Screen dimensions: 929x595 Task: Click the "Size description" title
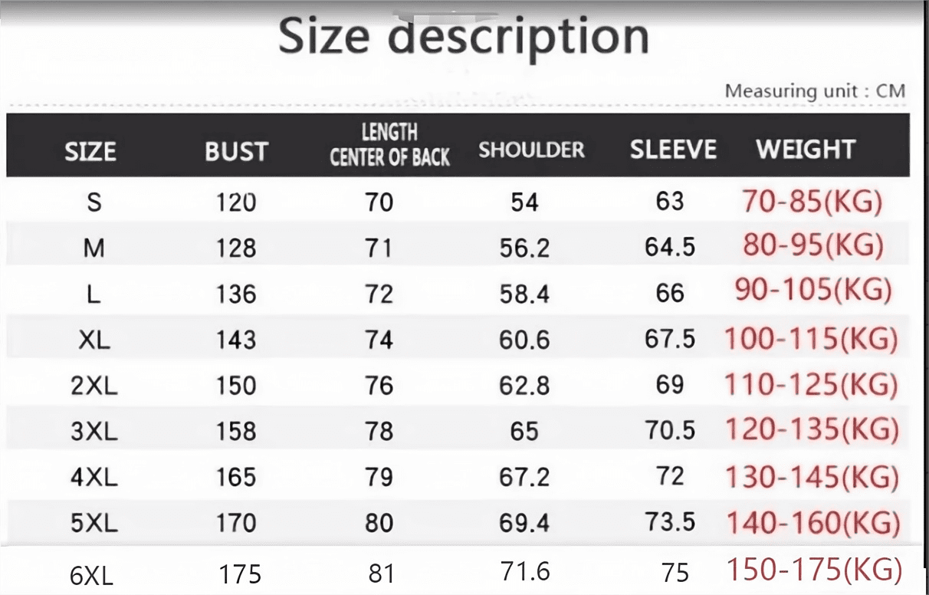[x=464, y=38]
